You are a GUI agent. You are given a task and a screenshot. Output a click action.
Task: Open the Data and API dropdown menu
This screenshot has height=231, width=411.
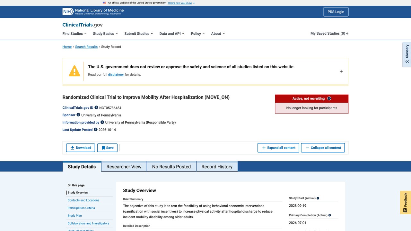tap(172, 33)
